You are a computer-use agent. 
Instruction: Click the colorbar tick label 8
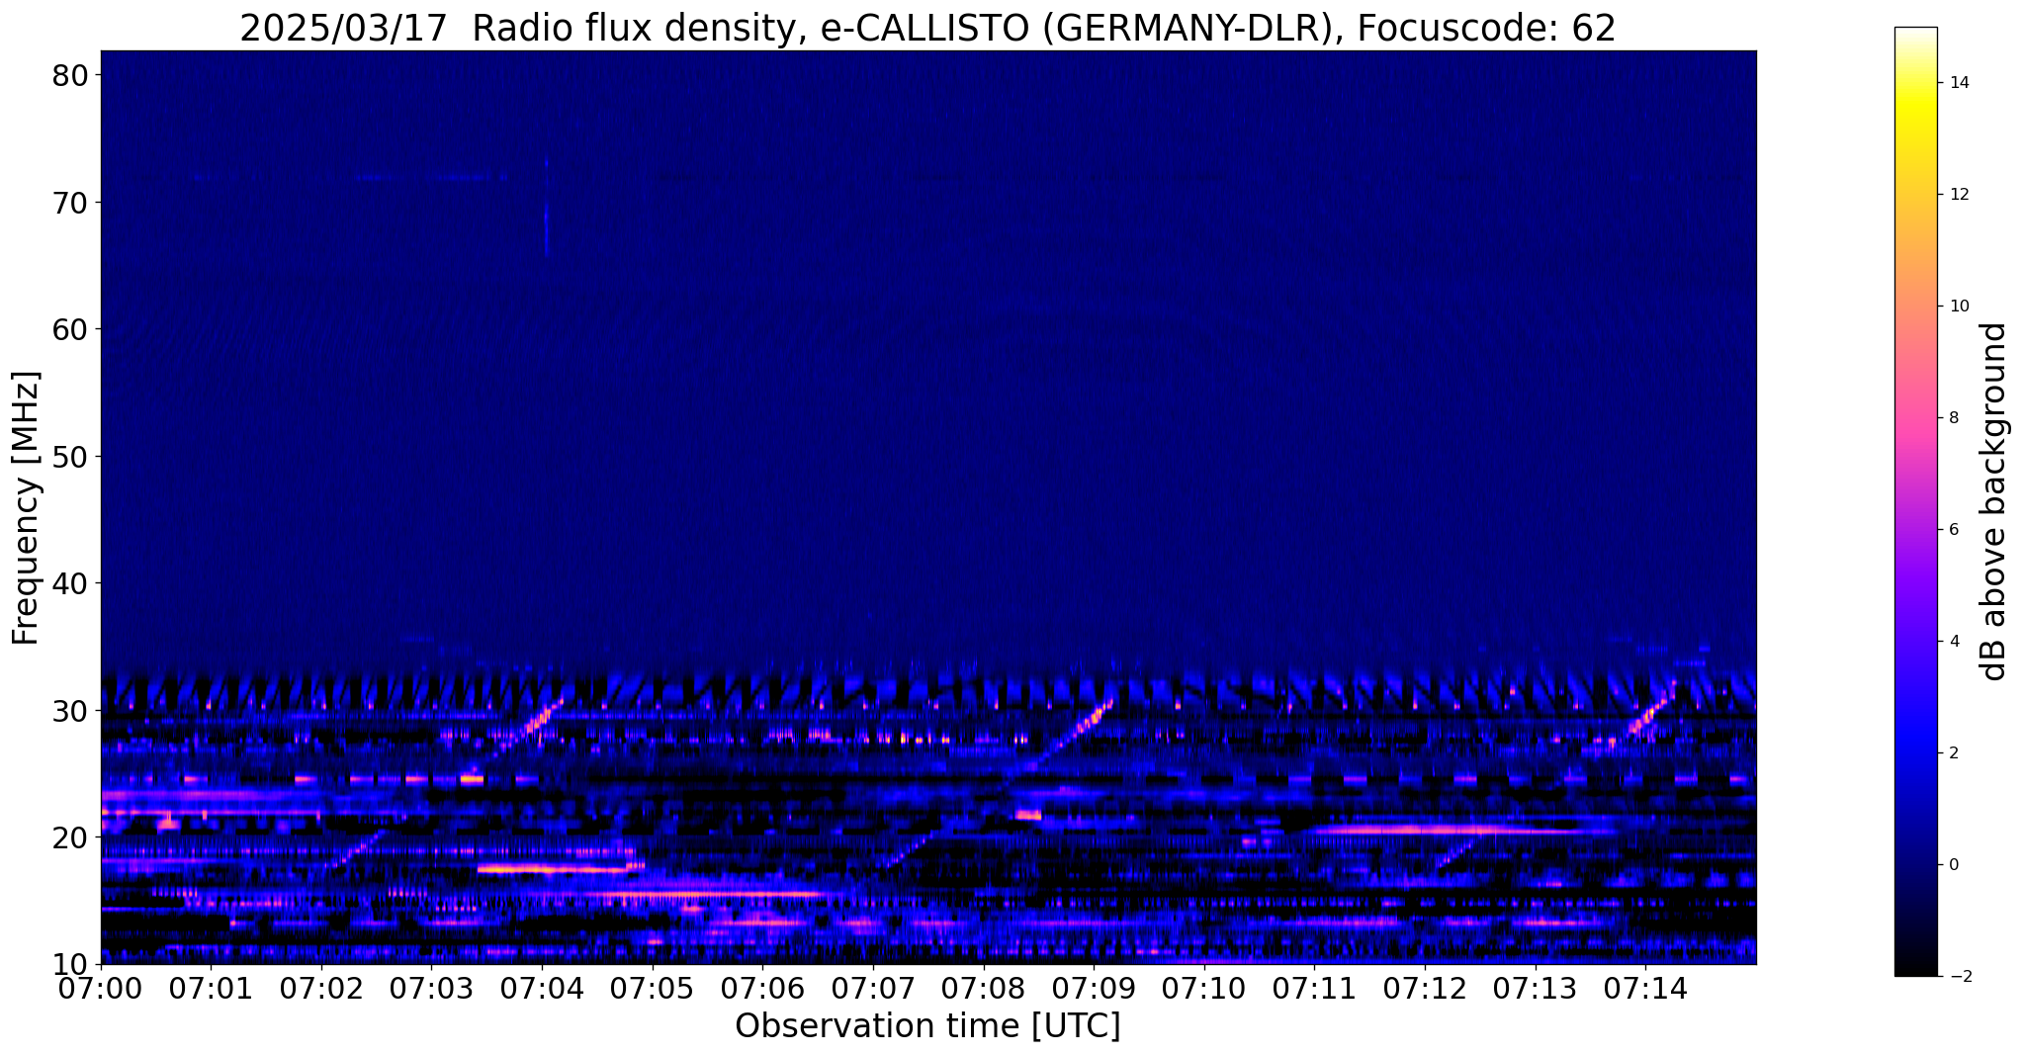click(x=1954, y=418)
